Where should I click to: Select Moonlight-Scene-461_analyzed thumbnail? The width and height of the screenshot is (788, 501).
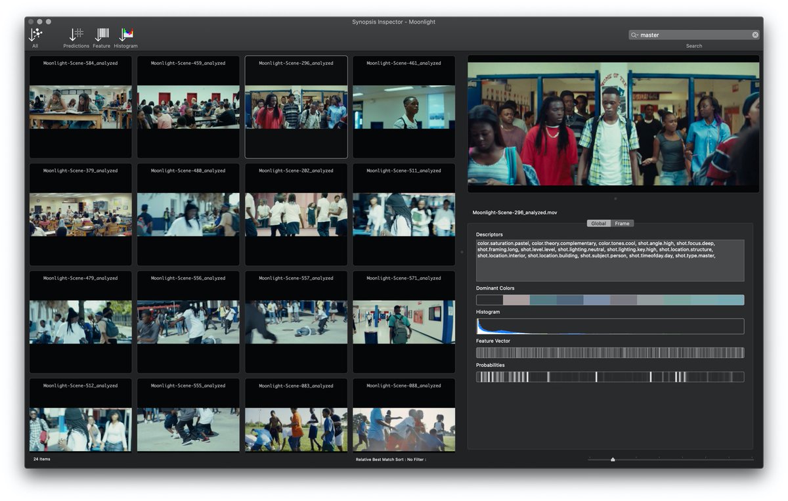(x=404, y=107)
